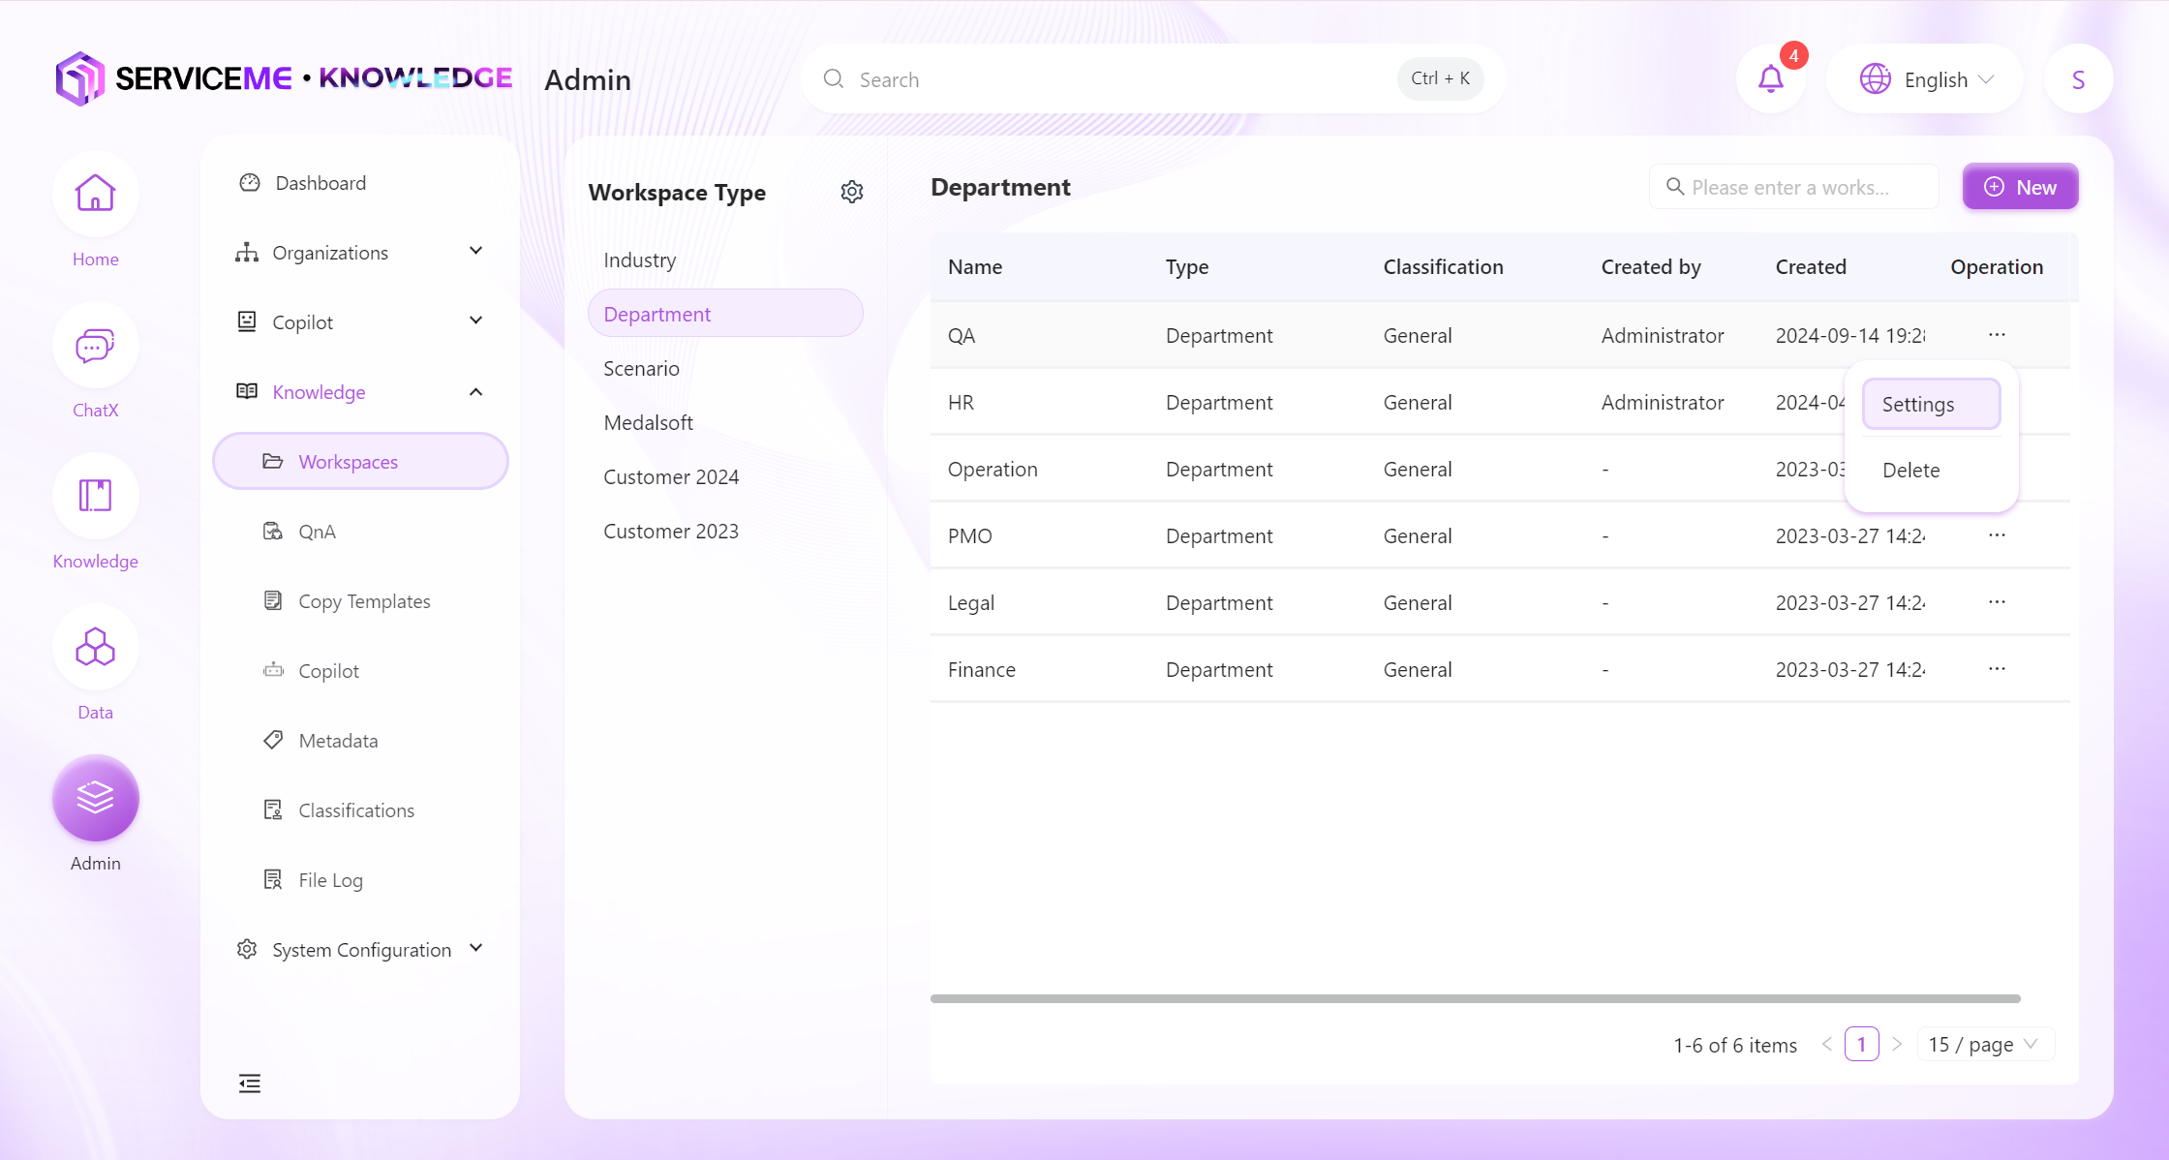
Task: Collapse the admin side menu icon
Action: point(250,1084)
